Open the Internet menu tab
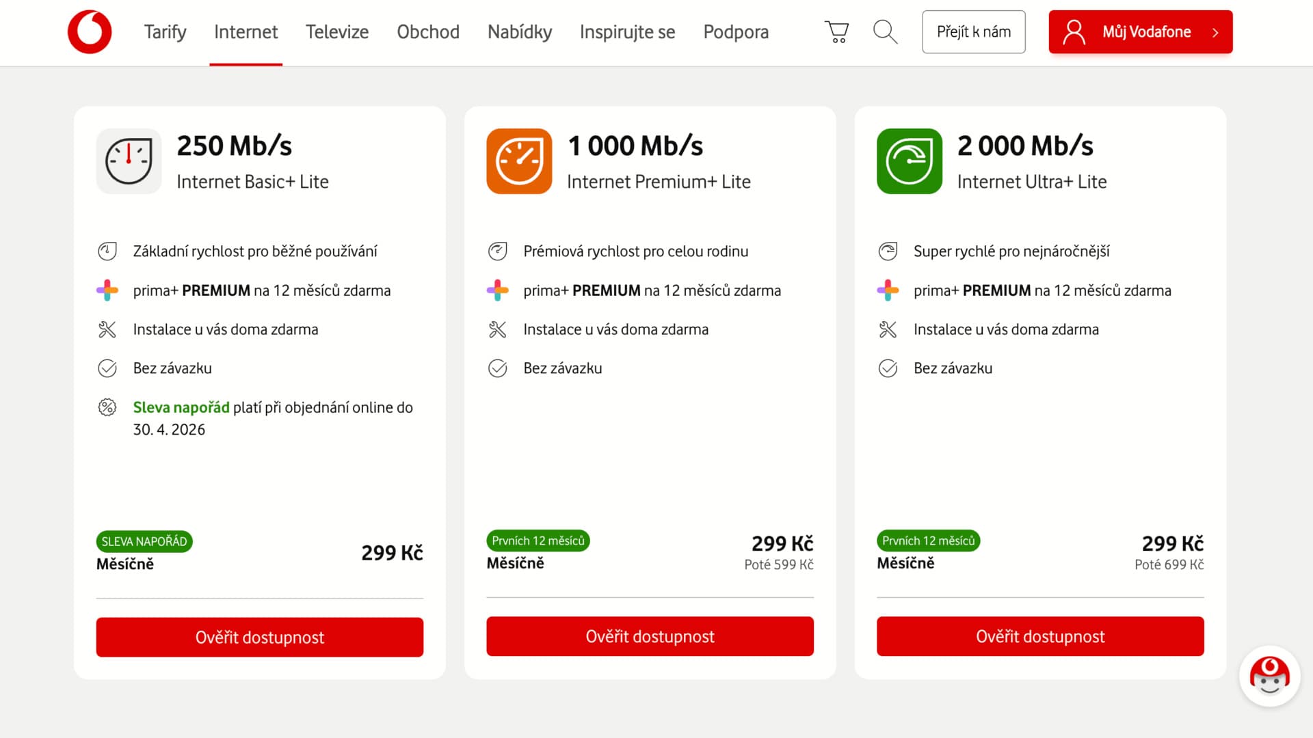The height and width of the screenshot is (738, 1313). coord(246,31)
